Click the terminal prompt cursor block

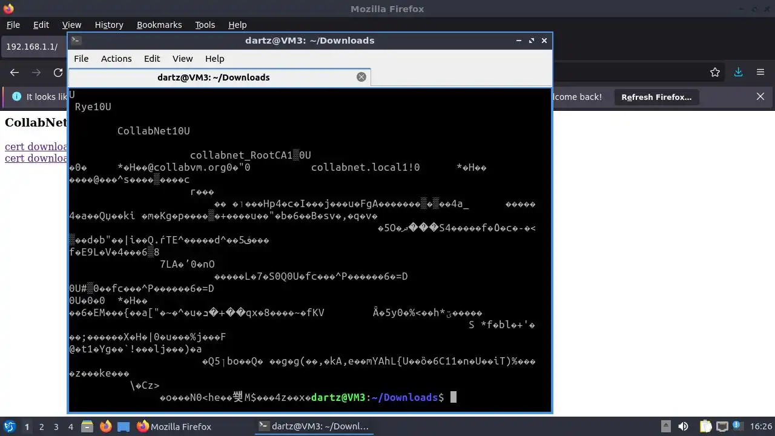click(453, 397)
